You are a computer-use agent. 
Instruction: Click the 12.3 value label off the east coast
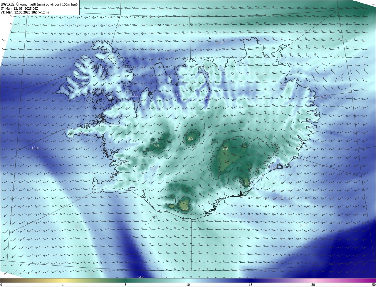pos(324,97)
